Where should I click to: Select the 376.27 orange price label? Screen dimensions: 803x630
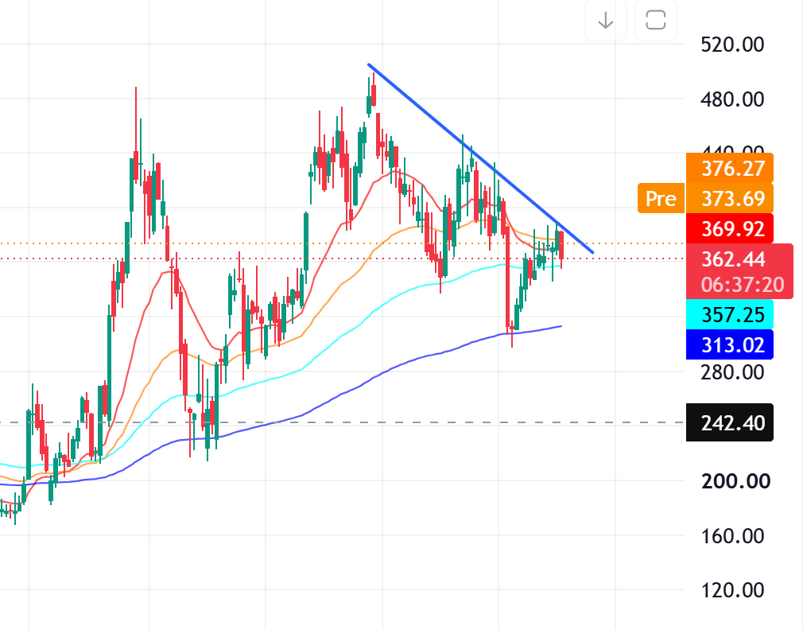730,168
